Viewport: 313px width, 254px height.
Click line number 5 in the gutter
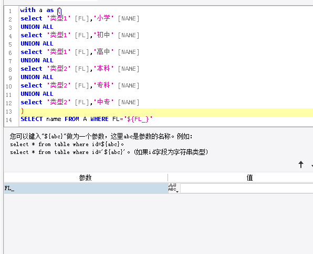pyautogui.click(x=10, y=45)
